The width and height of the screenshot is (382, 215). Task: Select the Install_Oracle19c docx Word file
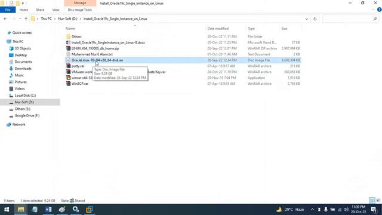pyautogui.click(x=108, y=42)
